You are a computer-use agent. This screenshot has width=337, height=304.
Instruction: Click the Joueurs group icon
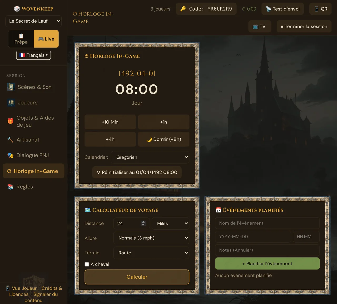coord(11,102)
